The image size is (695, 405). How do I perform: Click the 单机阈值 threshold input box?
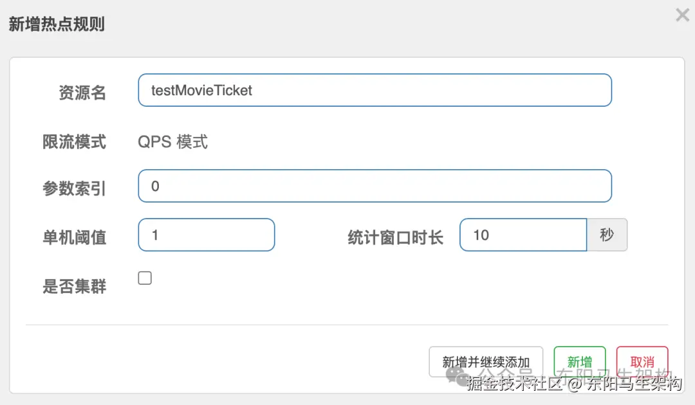tap(206, 235)
